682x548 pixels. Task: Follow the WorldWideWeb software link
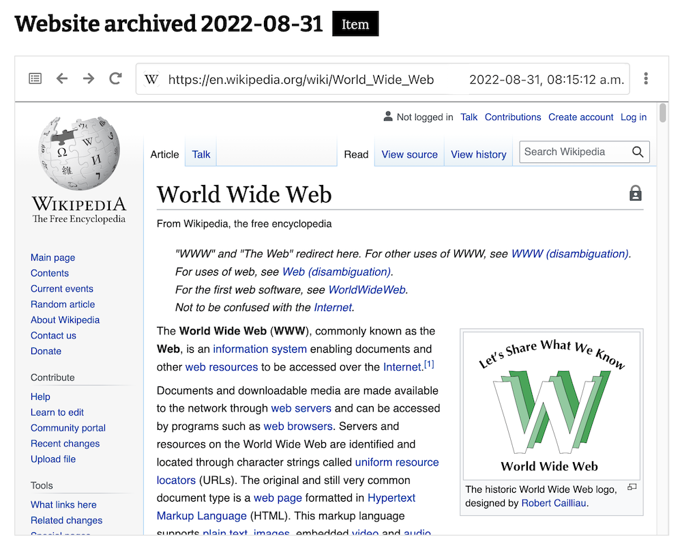[x=367, y=290]
